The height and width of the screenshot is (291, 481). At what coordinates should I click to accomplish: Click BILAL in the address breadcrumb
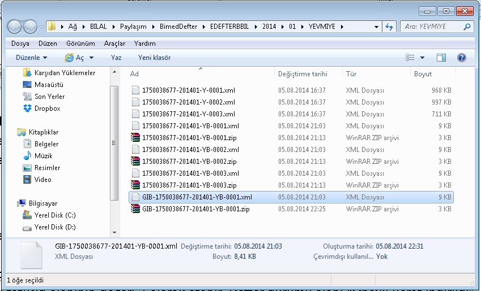98,27
